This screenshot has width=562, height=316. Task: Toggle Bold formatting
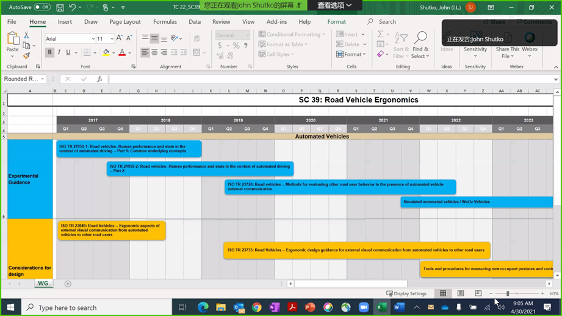pyautogui.click(x=50, y=52)
